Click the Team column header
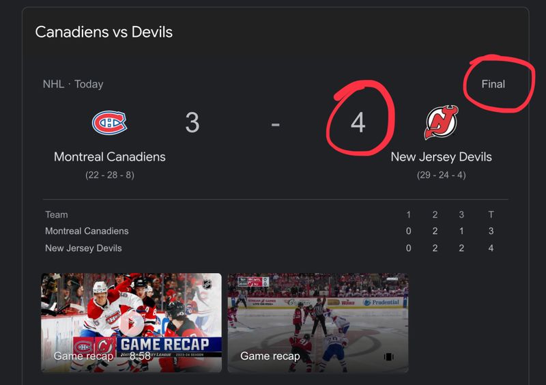 tap(57, 214)
